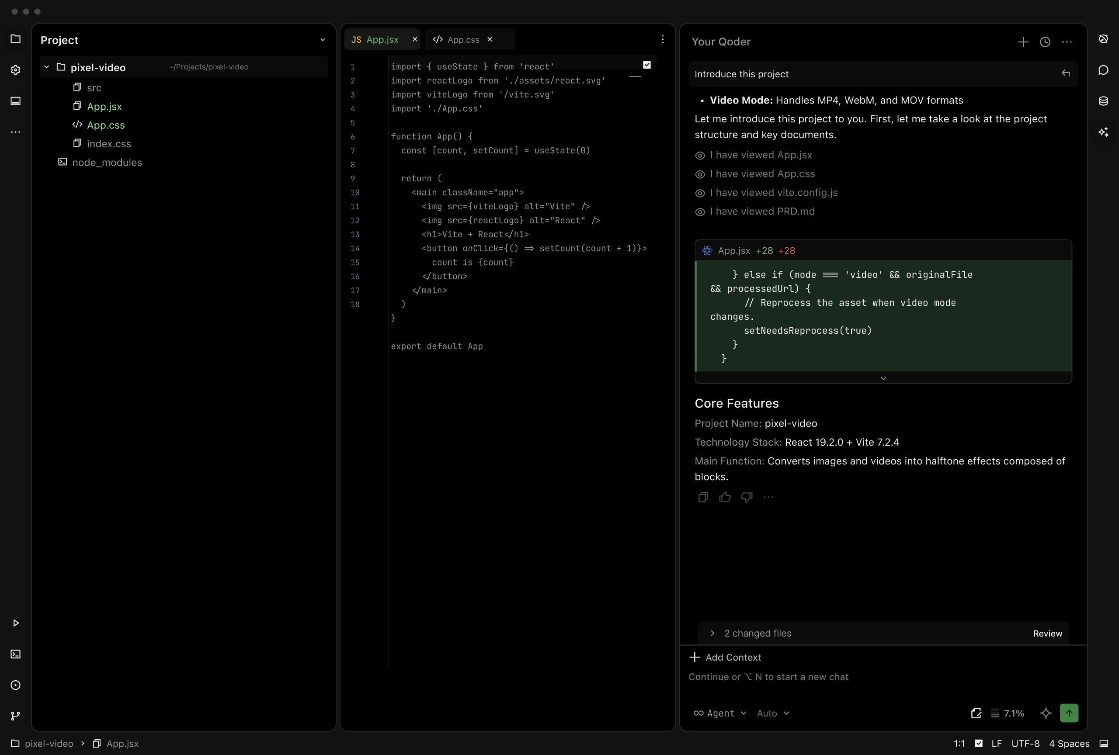
Task: Click the App.jsx diff file name header
Action: 733,250
